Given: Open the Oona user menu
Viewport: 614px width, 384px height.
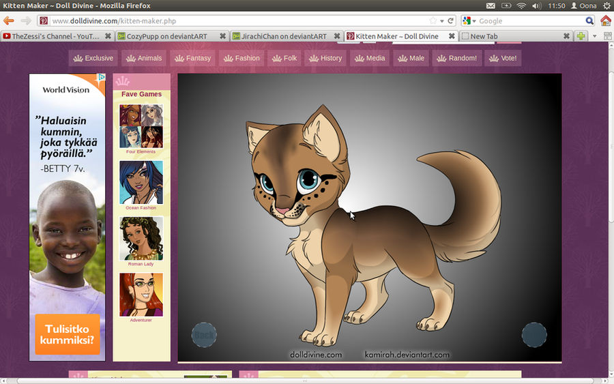Looking at the screenshot, I should coord(584,5).
